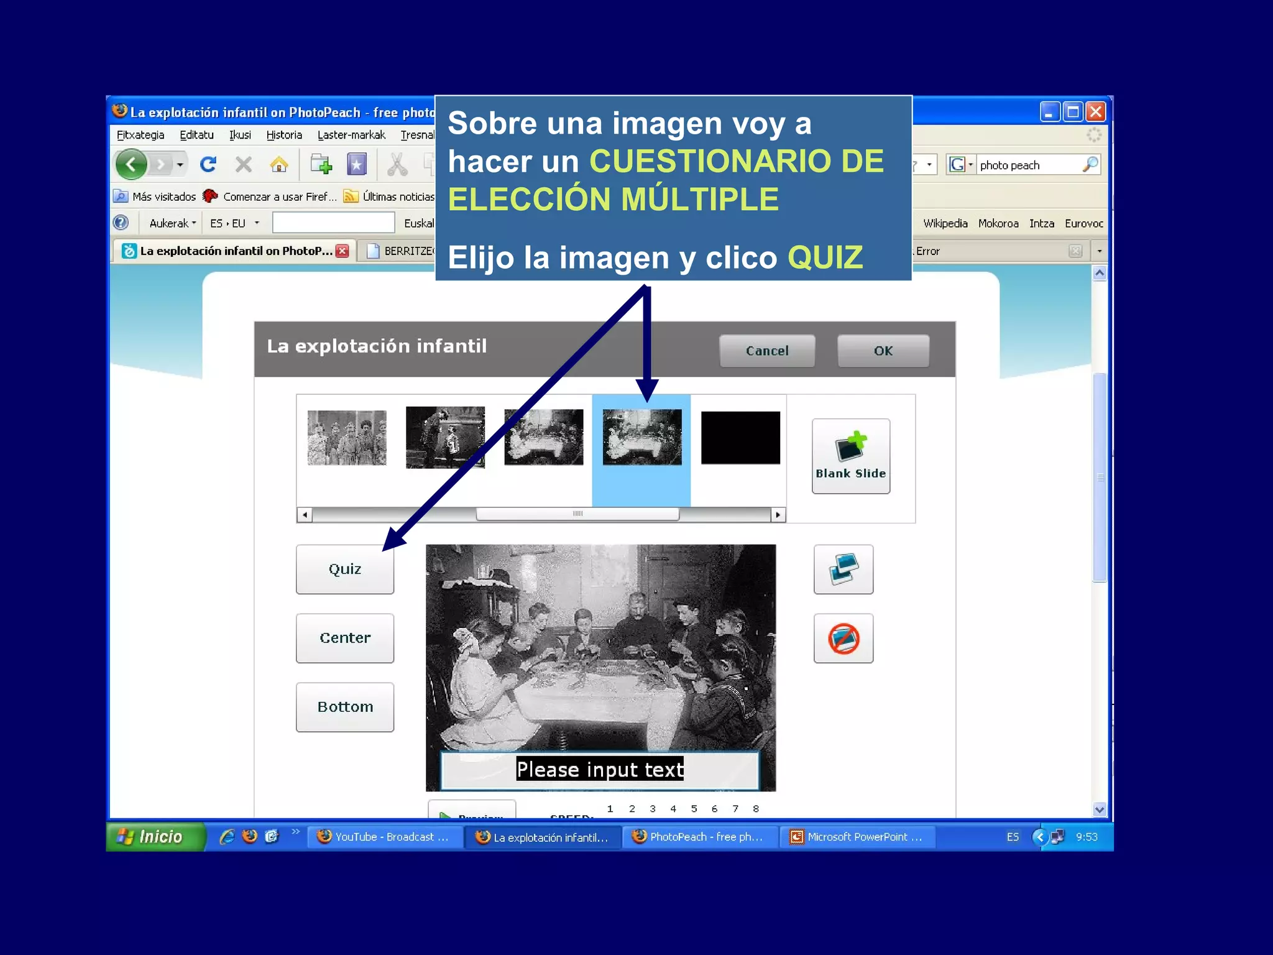Select the second dark photo thumbnail
Viewport: 1273px width, 955px height.
coord(445,438)
